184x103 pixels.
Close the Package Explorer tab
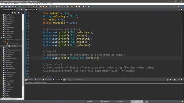coord(15,10)
